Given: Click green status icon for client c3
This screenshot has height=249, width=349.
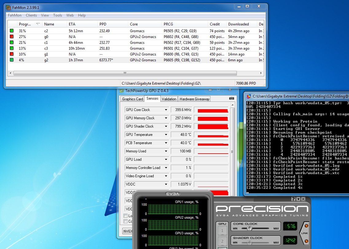Looking at the screenshot, I should tap(12, 48).
